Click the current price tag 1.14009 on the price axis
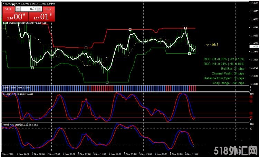 [254, 47]
